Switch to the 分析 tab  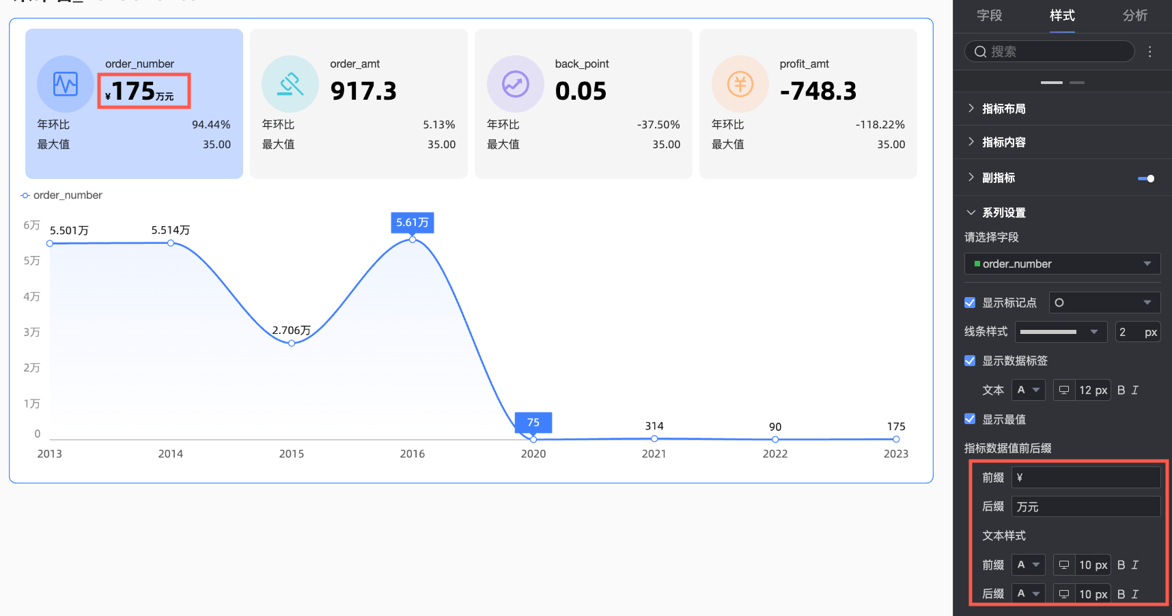click(1135, 15)
